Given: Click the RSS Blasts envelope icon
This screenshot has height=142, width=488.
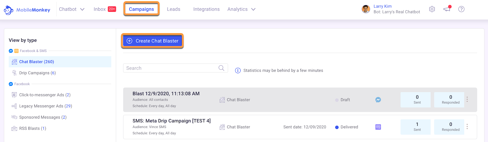Looking at the screenshot, I should click(14, 128).
